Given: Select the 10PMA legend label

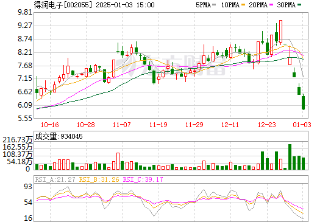Looking at the screenshot, I should click(230, 5).
